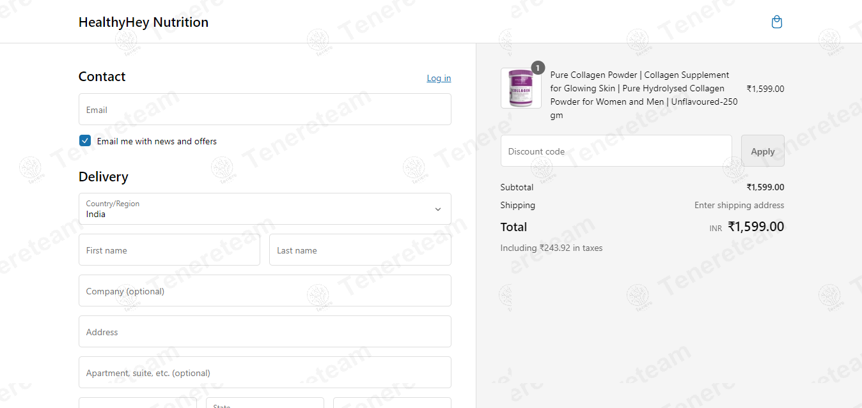This screenshot has width=862, height=408.
Task: Go to the HealthyHey Nutrition store home
Action: [143, 22]
